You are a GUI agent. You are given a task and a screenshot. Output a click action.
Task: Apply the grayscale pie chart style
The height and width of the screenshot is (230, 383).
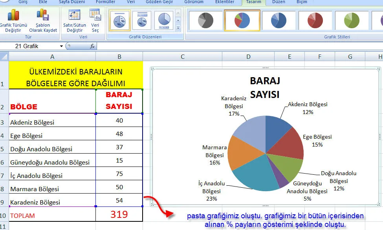click(205, 20)
